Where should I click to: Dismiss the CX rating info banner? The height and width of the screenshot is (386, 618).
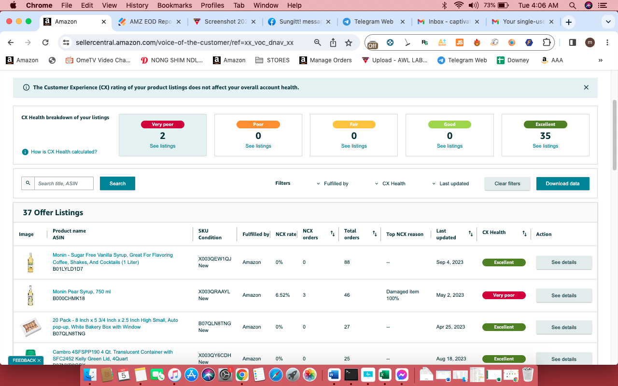tap(586, 87)
